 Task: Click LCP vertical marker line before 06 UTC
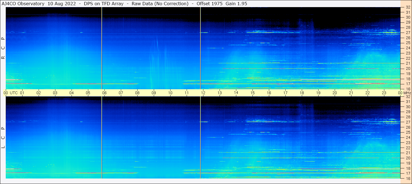point(102,137)
